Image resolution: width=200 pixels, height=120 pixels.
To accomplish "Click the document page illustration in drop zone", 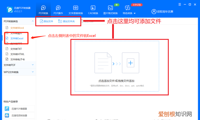I will 103,63.
